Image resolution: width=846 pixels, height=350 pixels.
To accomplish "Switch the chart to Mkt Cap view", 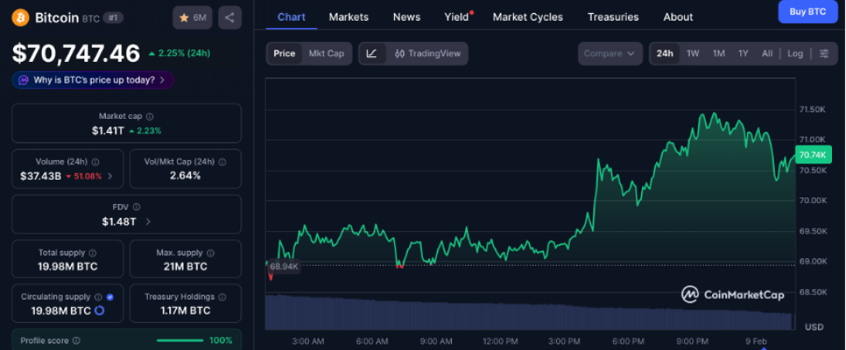I will [326, 54].
